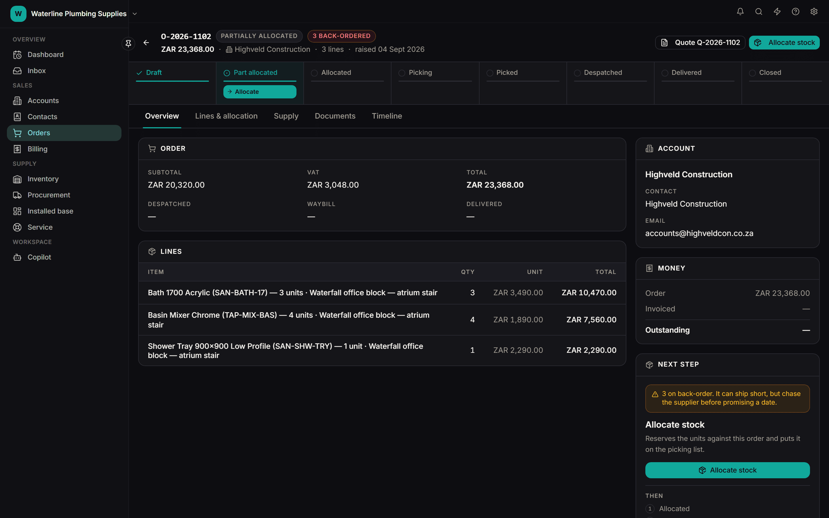829x518 pixels.
Task: Open the notifications bell
Action: point(740,12)
